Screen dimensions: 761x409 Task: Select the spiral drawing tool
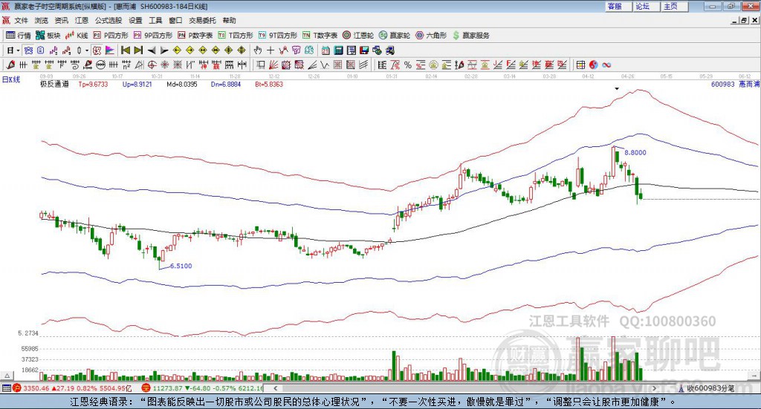click(75, 65)
